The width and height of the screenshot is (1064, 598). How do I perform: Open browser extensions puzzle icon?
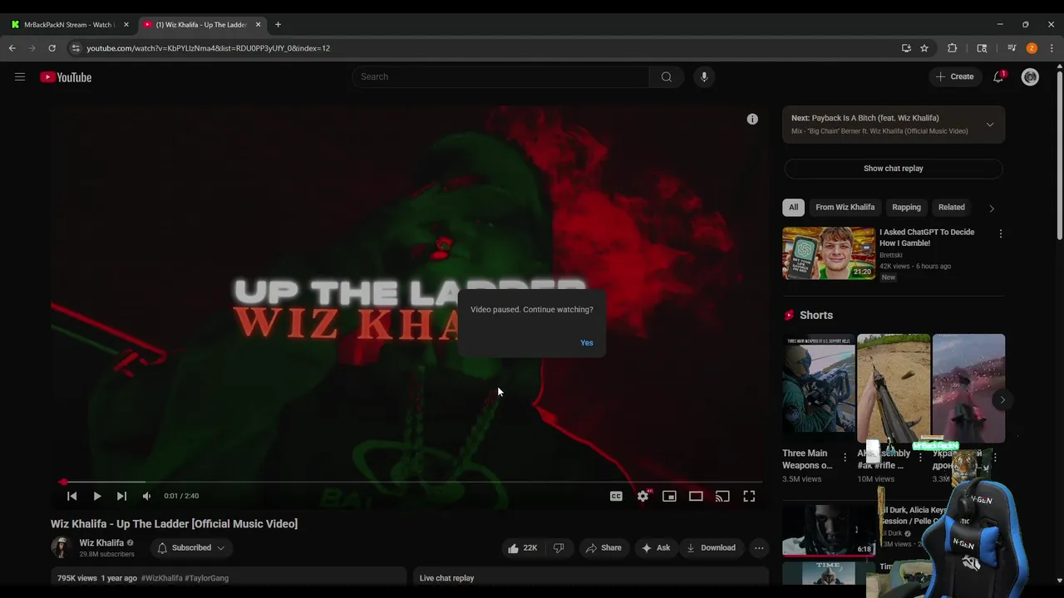click(x=953, y=48)
